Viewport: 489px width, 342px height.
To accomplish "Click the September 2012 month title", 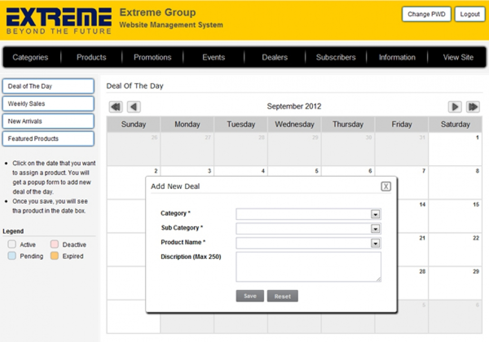I will [x=294, y=106].
